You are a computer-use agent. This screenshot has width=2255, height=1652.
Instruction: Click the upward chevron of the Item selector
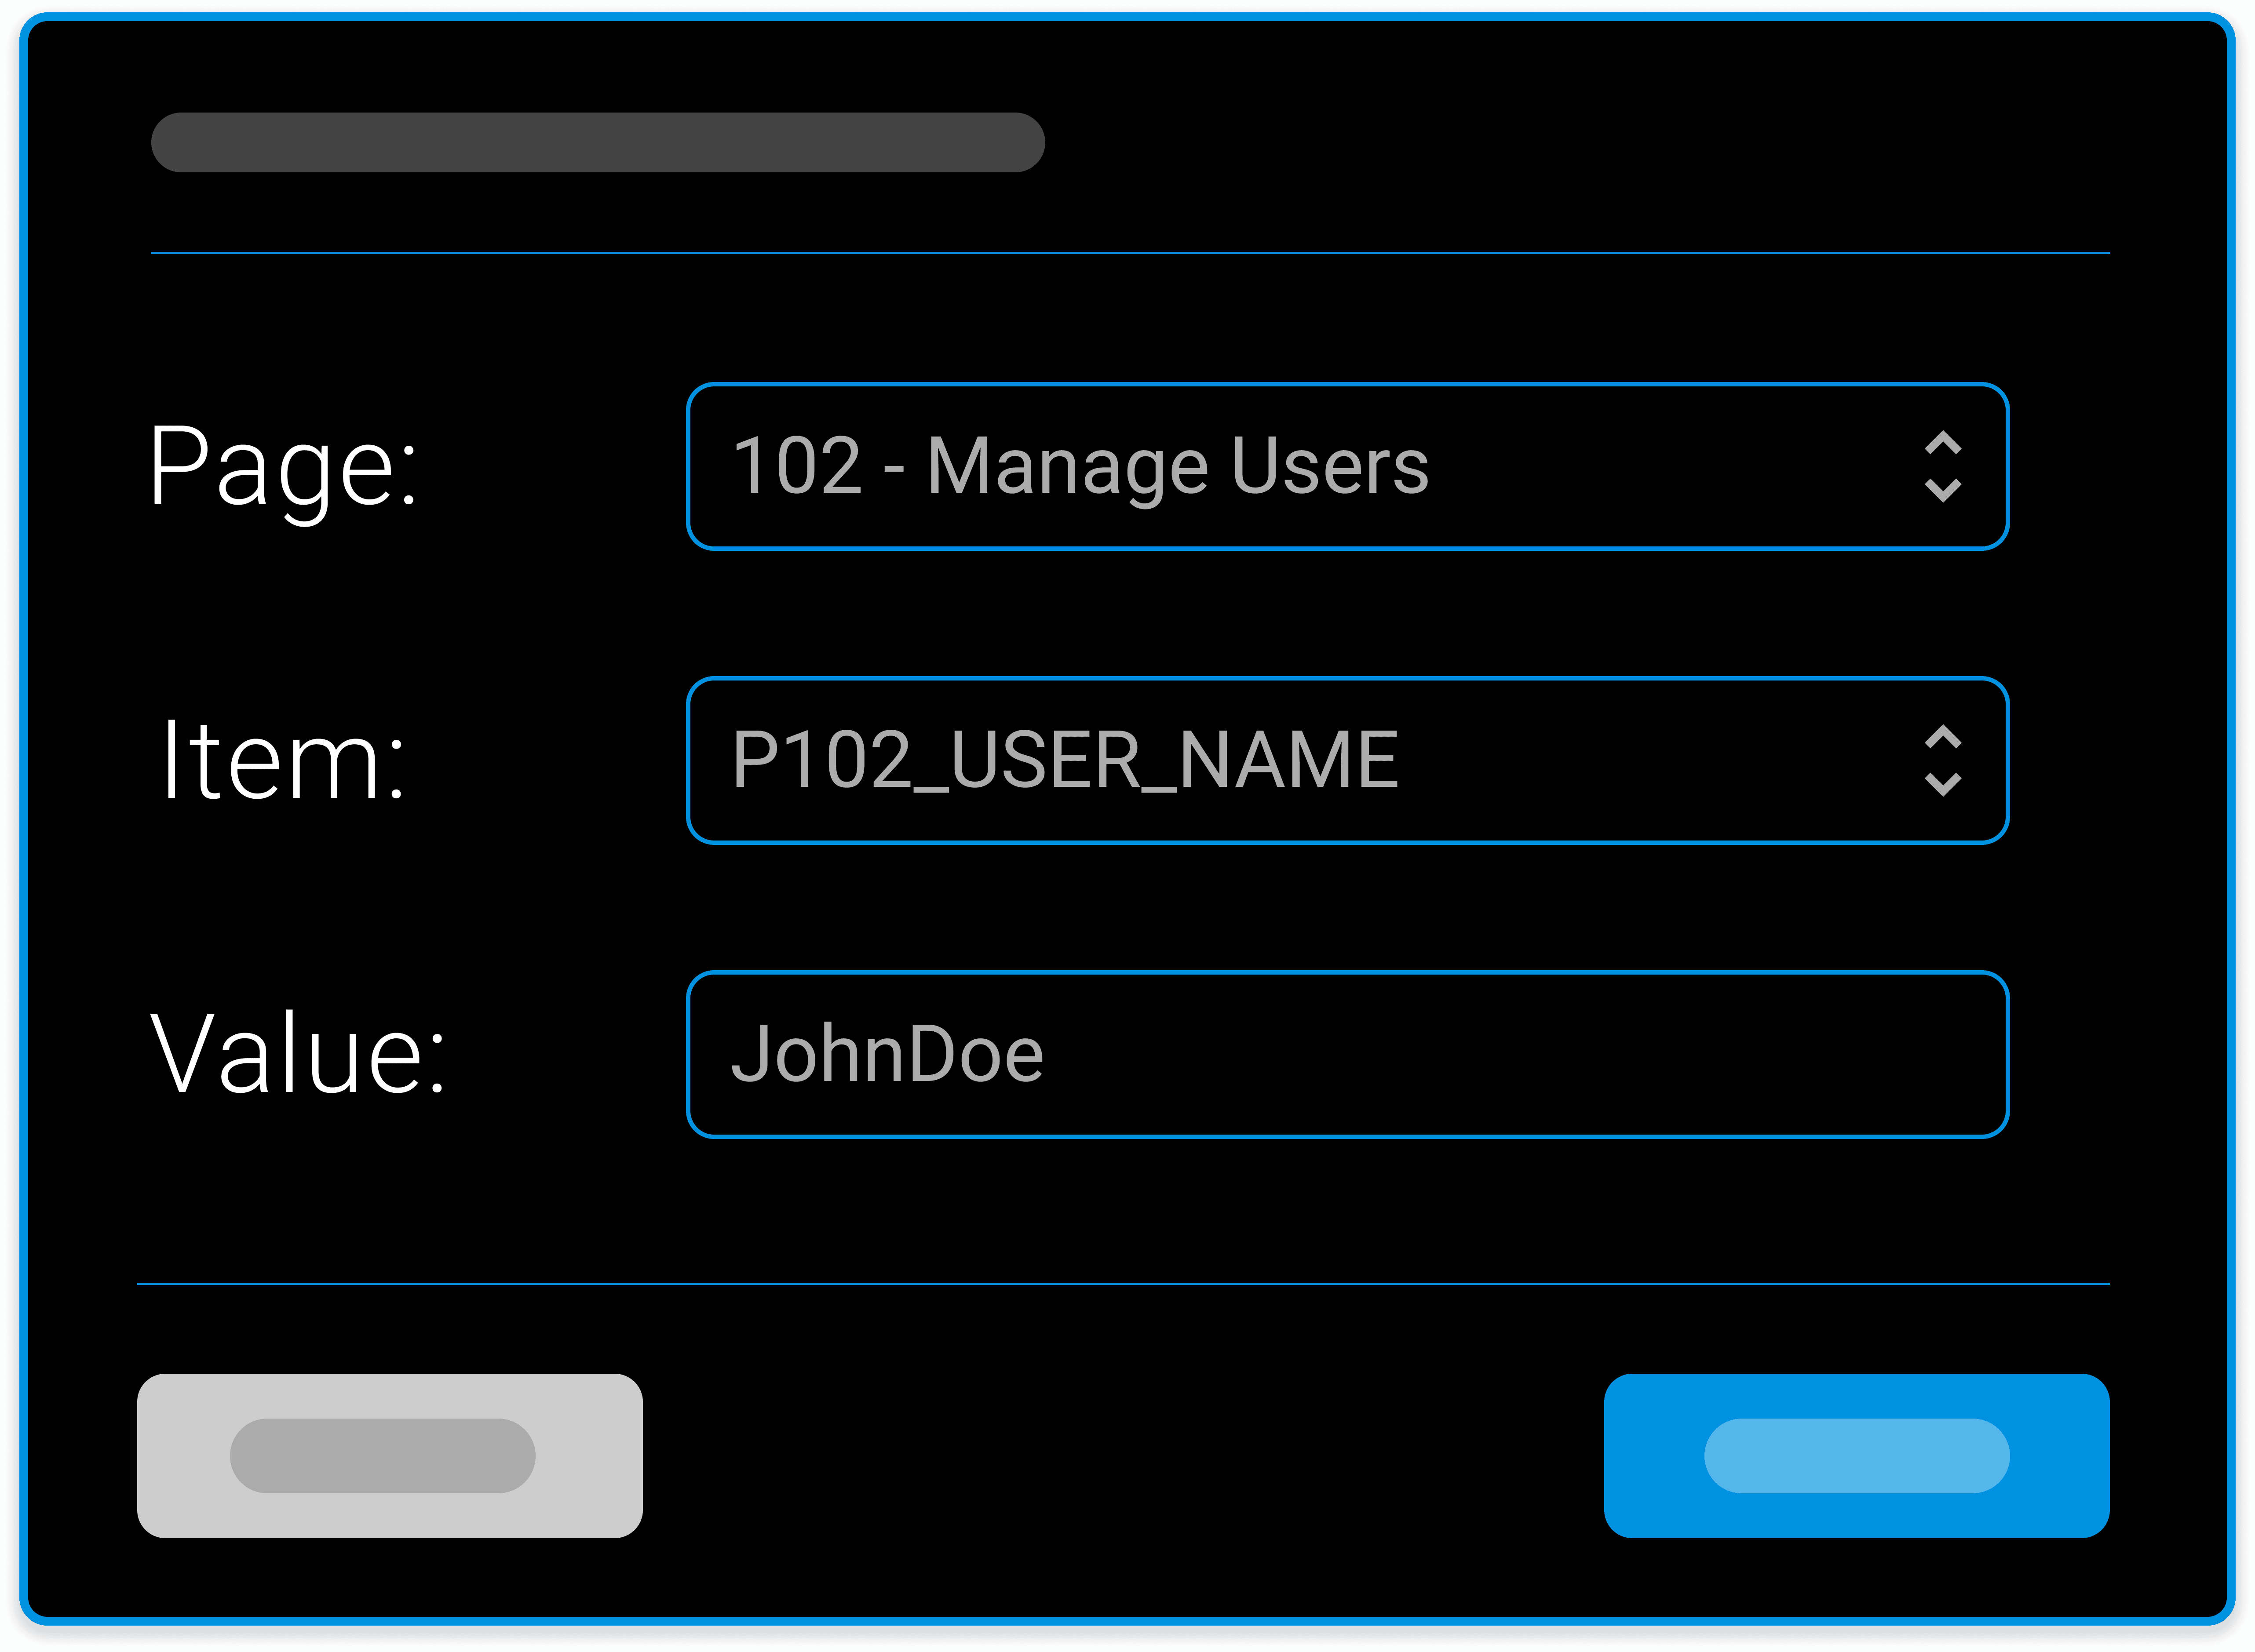point(1943,737)
